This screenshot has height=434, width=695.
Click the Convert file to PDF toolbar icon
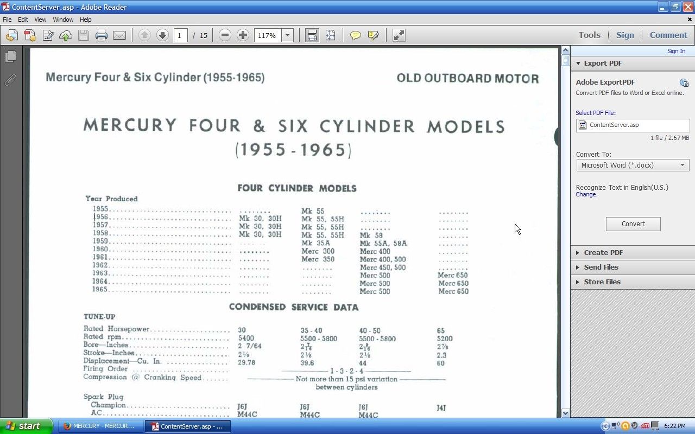(29, 35)
